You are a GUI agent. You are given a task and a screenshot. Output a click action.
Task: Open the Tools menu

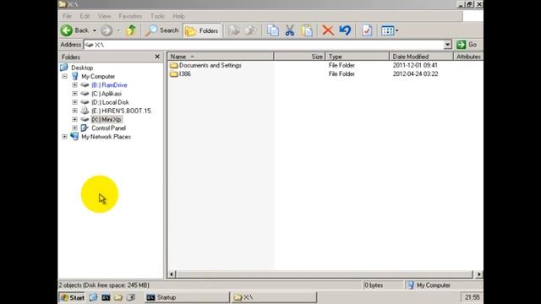pos(157,16)
